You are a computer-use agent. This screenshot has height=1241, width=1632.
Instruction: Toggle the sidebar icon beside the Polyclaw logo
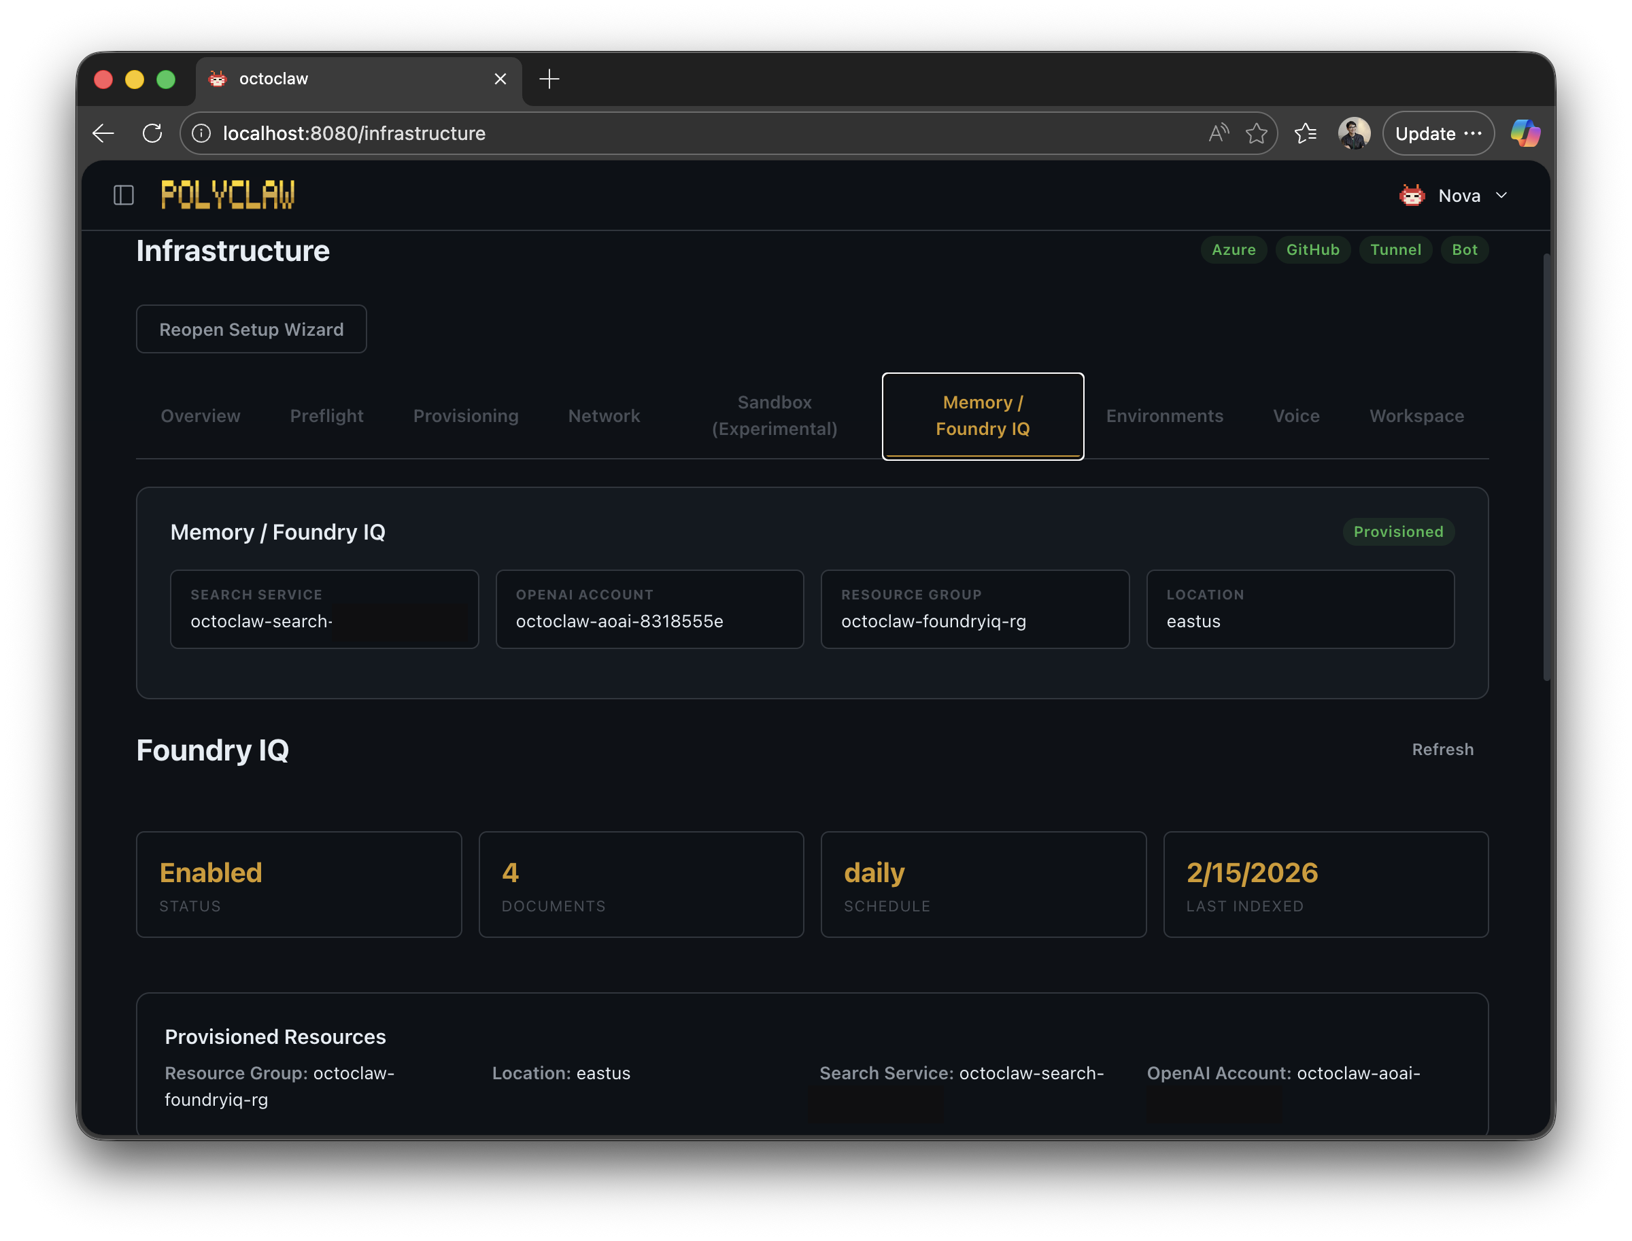[124, 195]
